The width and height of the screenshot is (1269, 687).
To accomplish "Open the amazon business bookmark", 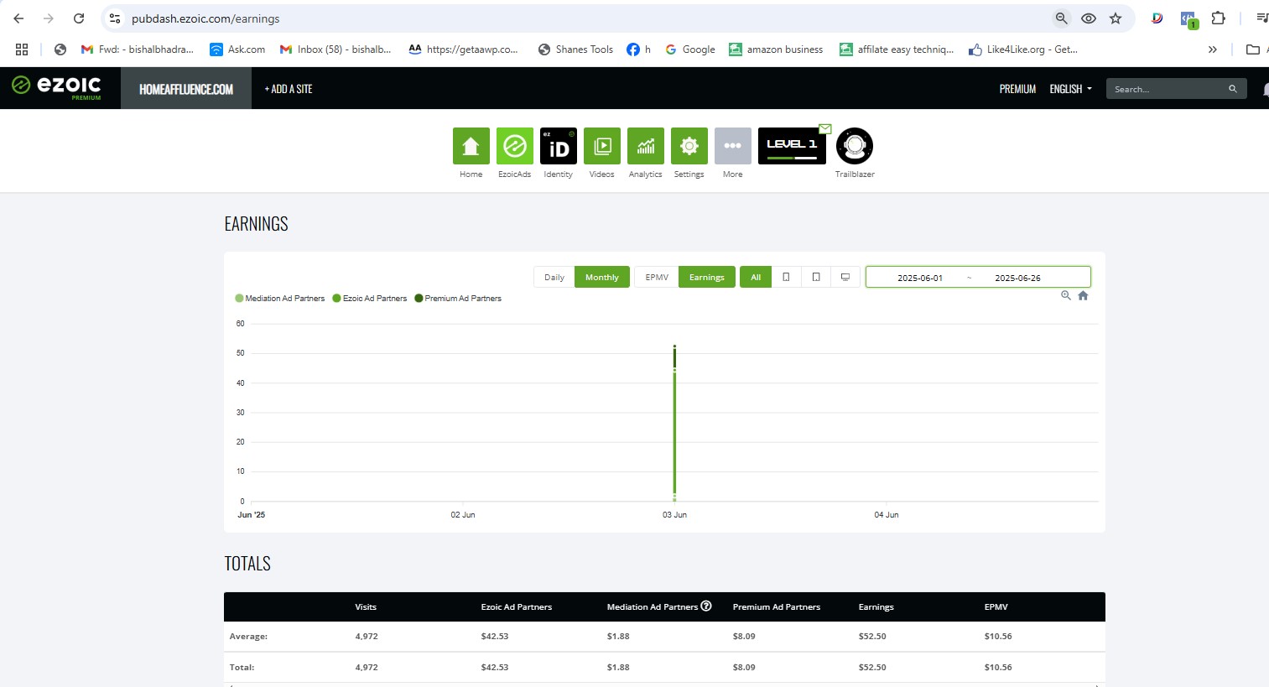I will (776, 49).
